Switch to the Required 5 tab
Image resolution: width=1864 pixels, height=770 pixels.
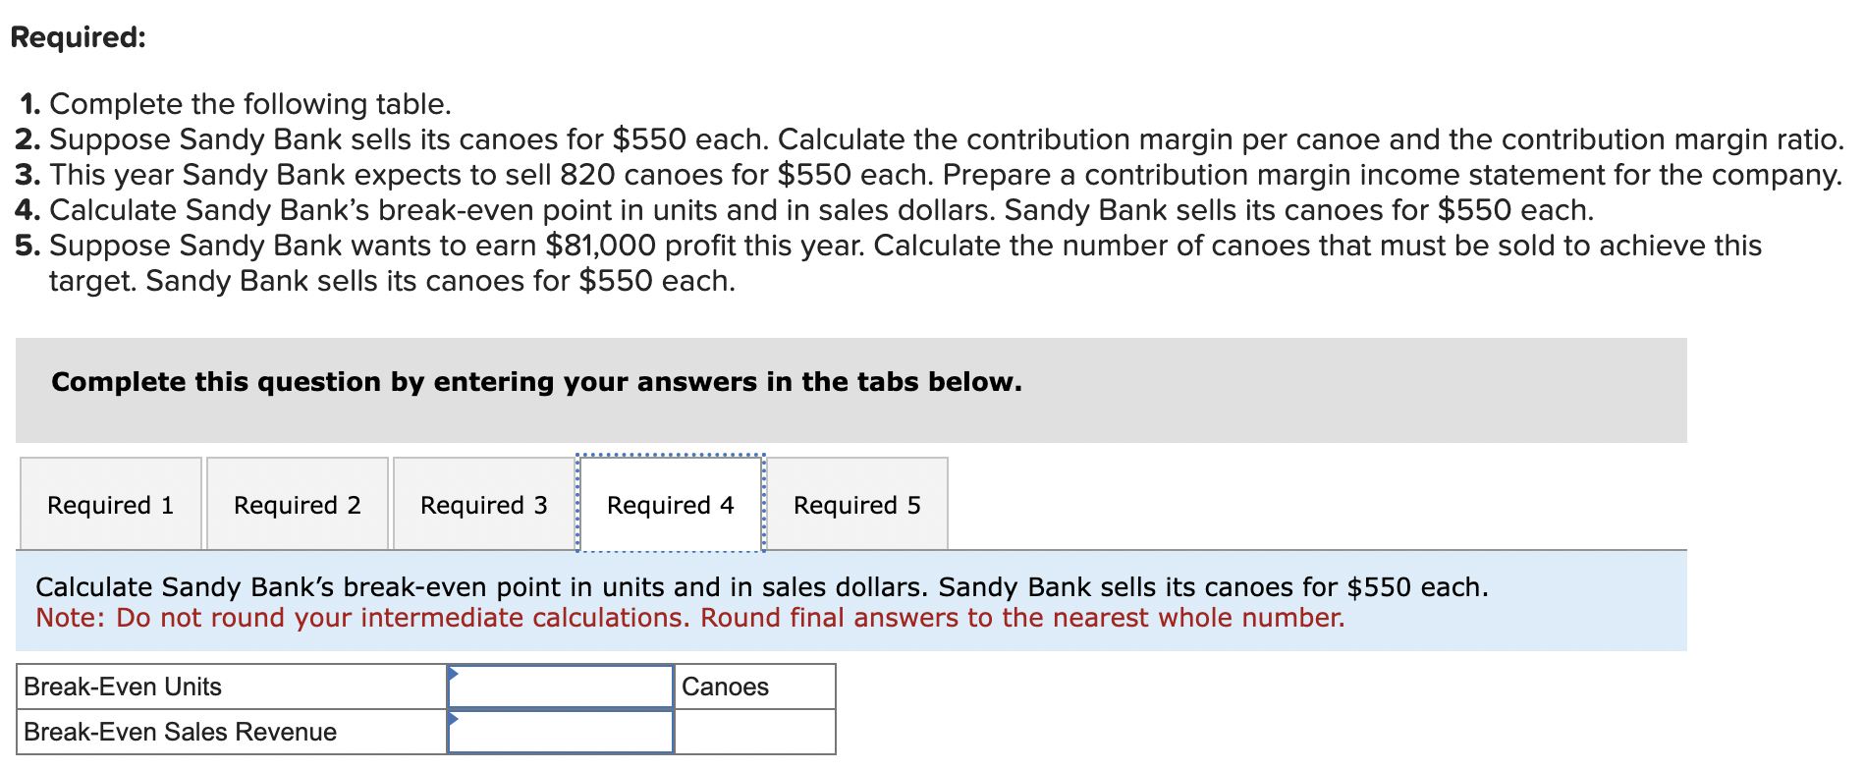tap(856, 504)
